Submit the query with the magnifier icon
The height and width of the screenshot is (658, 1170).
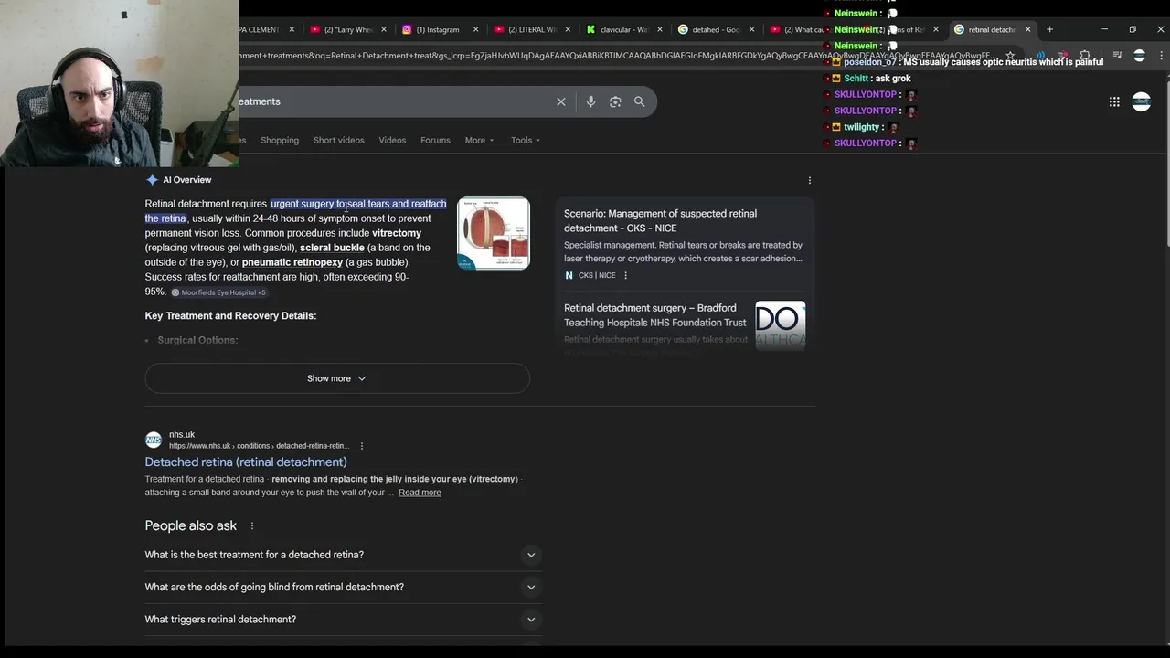640,101
